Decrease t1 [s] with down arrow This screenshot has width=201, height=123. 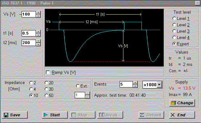click(x=38, y=35)
